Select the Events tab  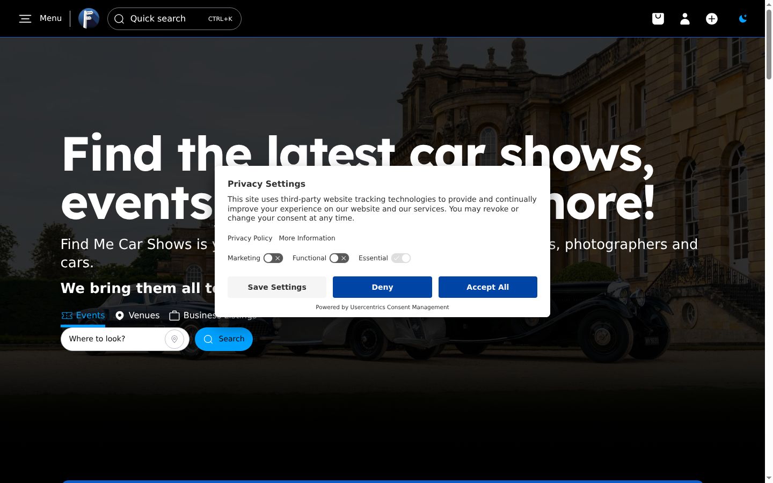(x=83, y=316)
